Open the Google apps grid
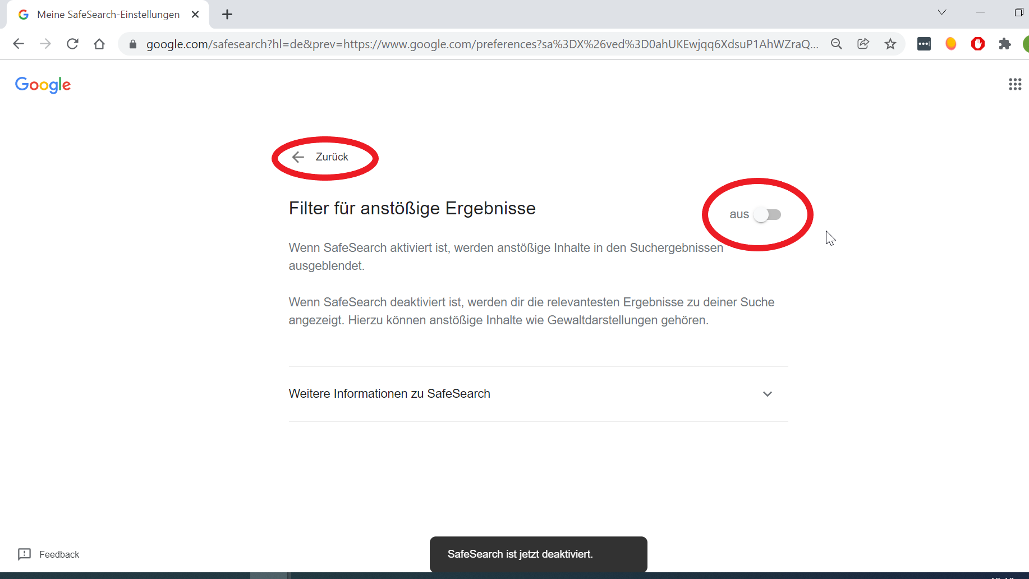1029x579 pixels. (x=1015, y=84)
